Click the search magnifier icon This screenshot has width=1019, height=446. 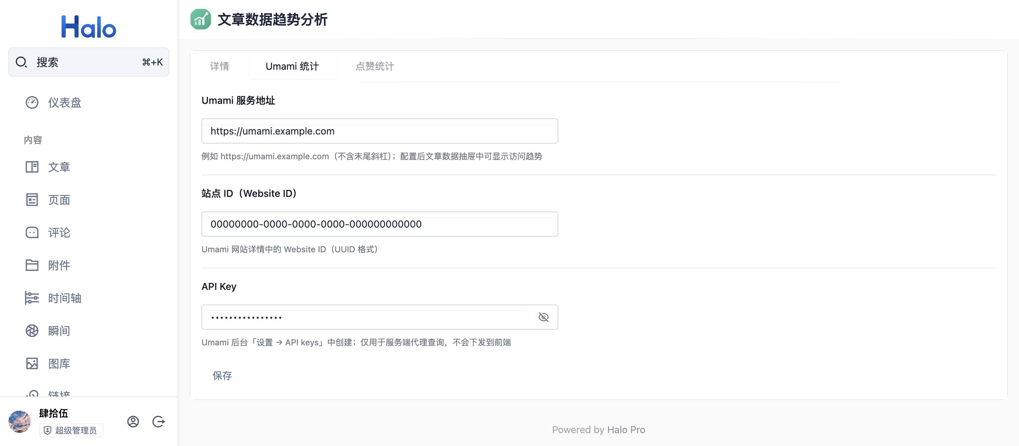click(21, 62)
